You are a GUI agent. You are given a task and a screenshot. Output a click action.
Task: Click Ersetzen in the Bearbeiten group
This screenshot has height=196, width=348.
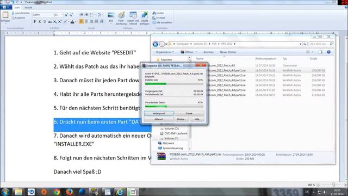(159, 18)
